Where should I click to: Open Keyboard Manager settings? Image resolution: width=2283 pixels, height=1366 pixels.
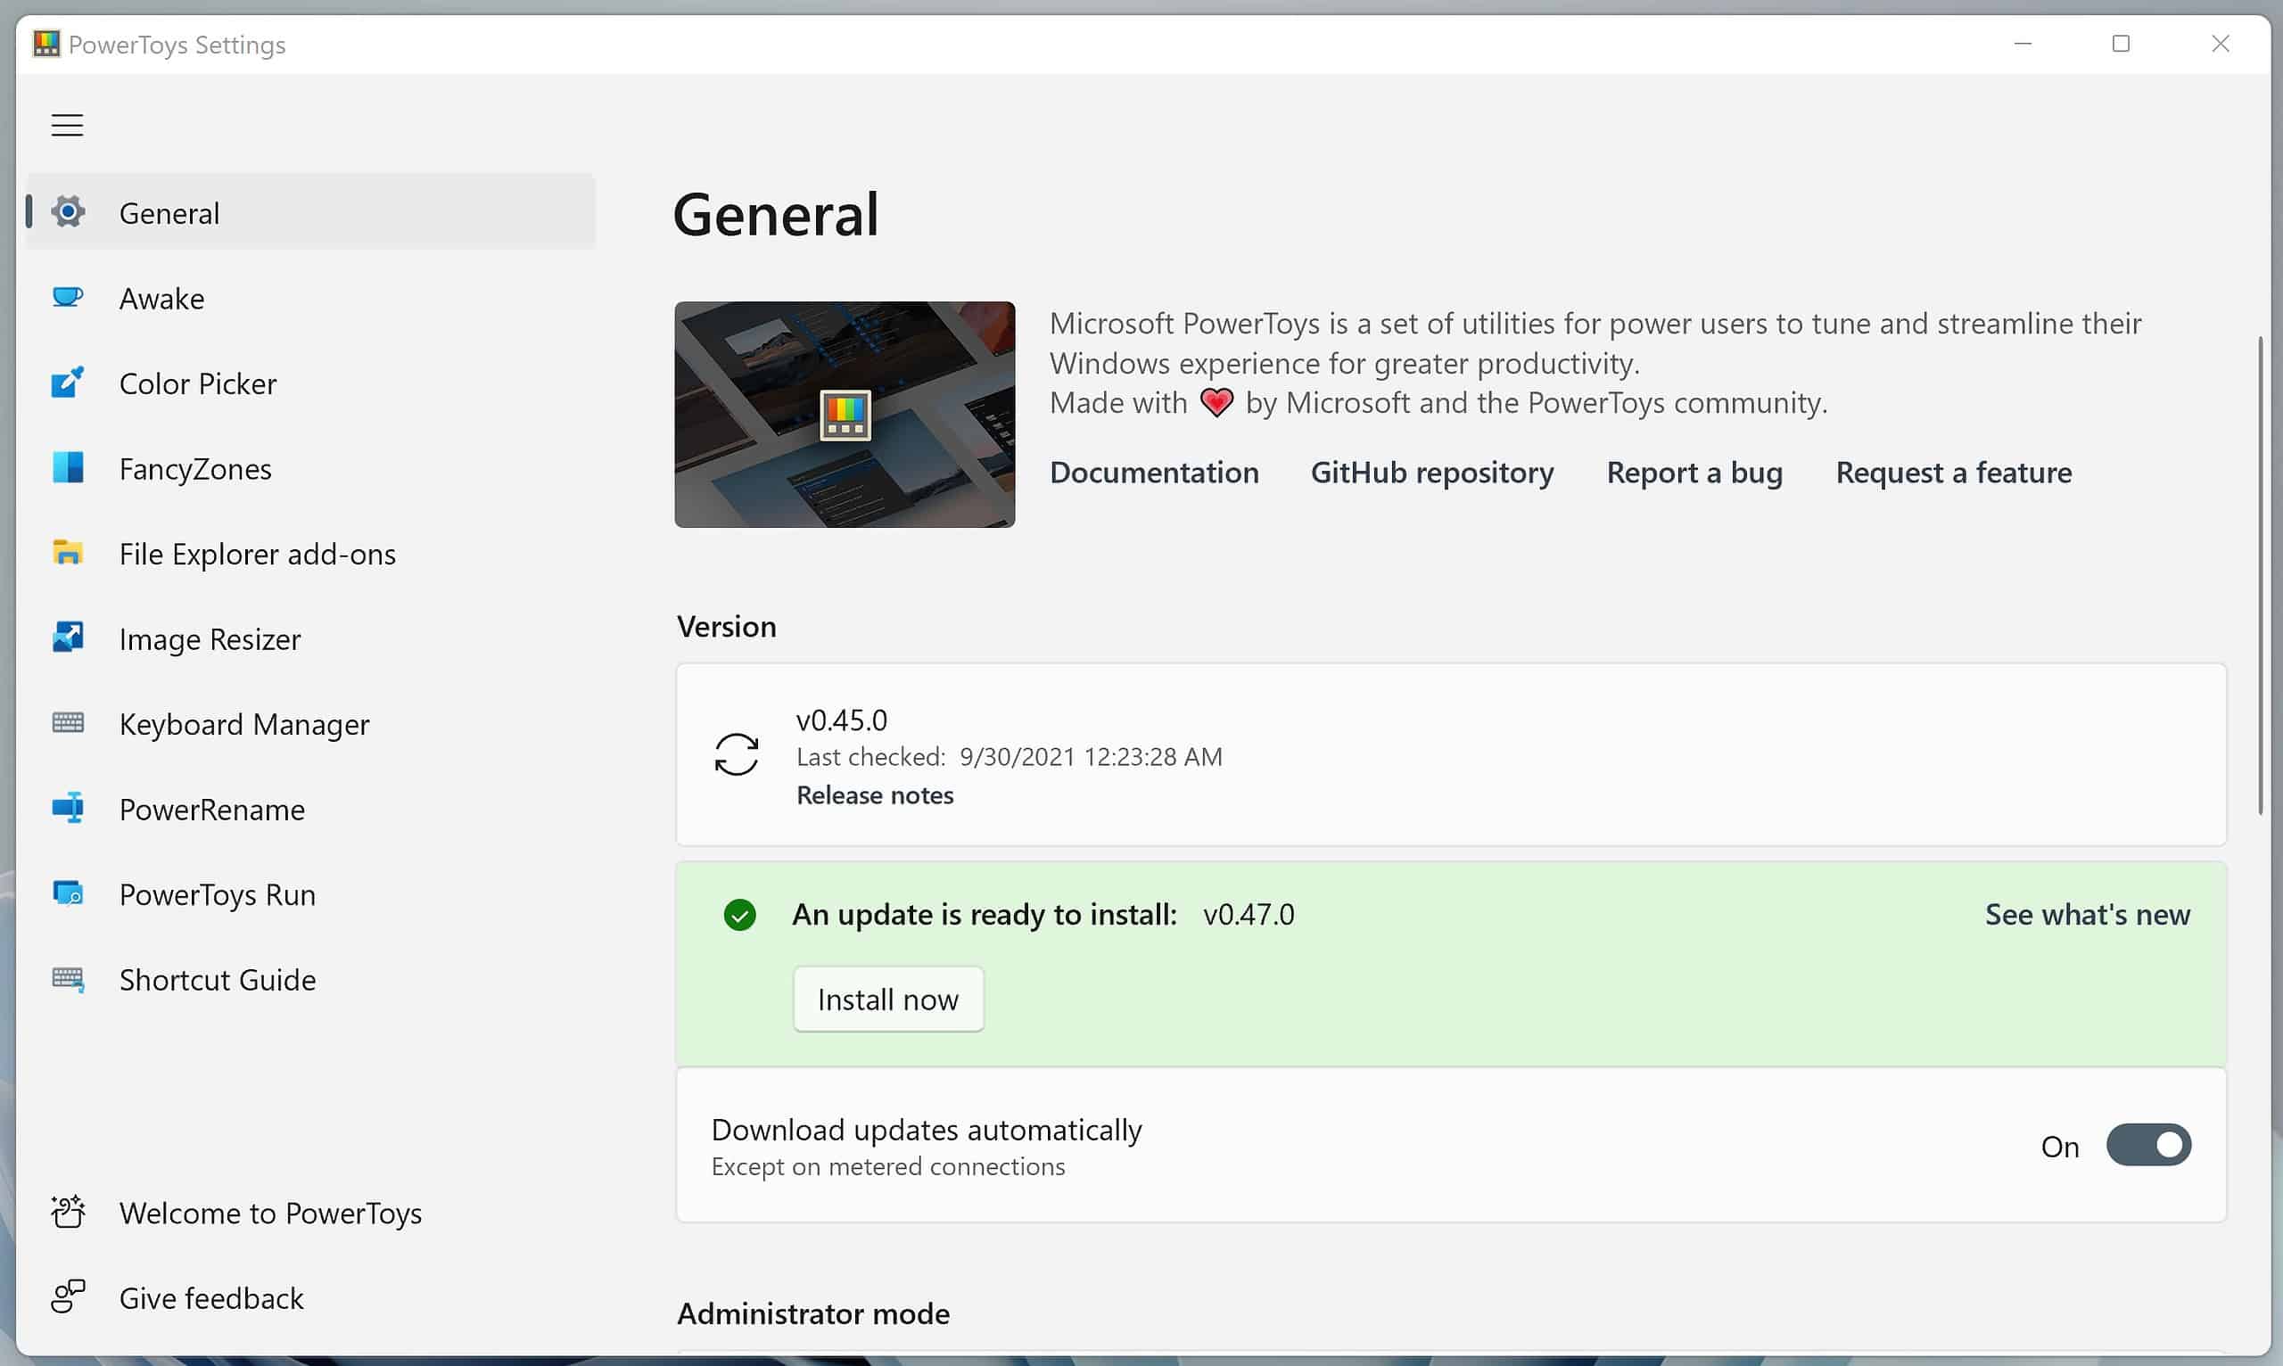[245, 722]
